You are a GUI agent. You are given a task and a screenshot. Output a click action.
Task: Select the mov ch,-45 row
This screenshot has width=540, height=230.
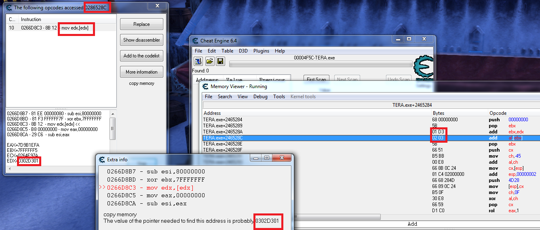[371, 156]
